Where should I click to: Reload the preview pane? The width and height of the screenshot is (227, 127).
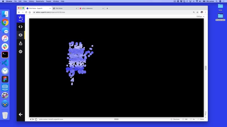click(36, 119)
